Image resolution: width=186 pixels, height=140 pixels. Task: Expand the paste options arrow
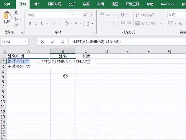[x=7, y=26]
